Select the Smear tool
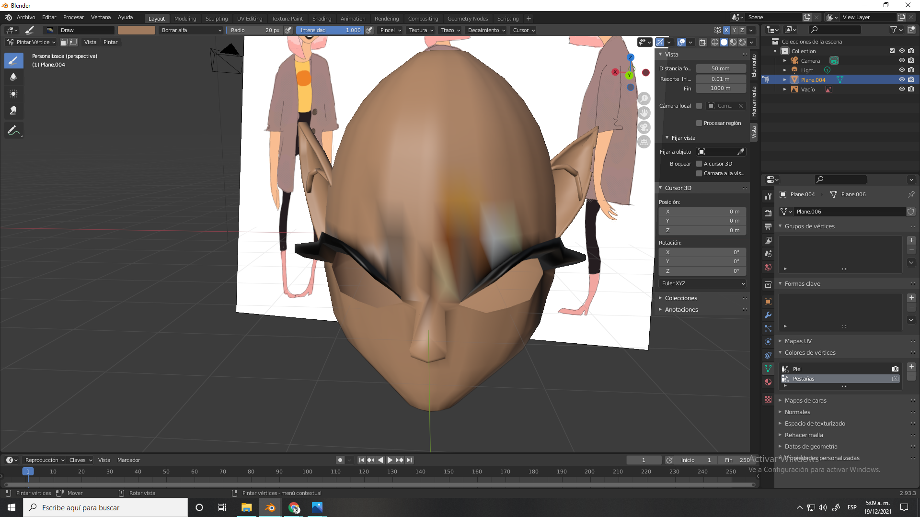 (x=13, y=111)
